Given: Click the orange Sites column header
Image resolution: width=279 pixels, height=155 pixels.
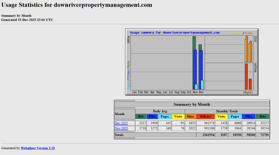Looking at the screenshot, I should [x=190, y=117].
